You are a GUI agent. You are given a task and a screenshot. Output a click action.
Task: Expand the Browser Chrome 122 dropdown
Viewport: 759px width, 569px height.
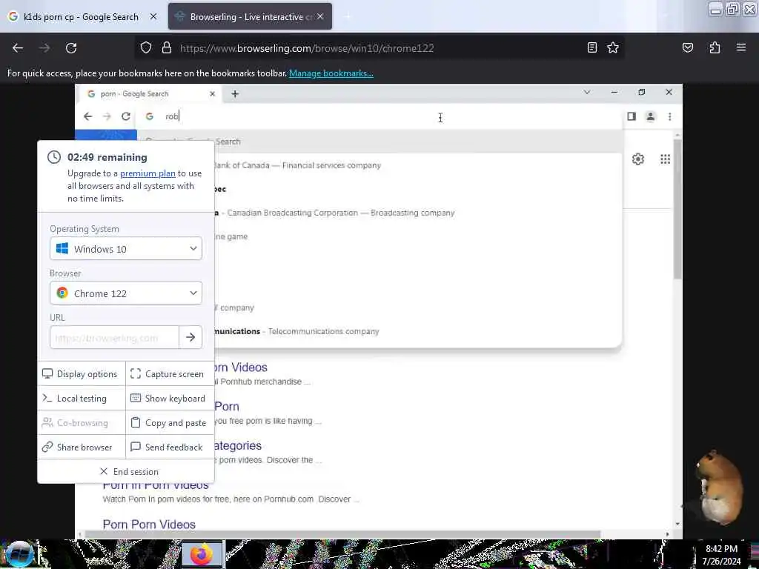(x=126, y=293)
